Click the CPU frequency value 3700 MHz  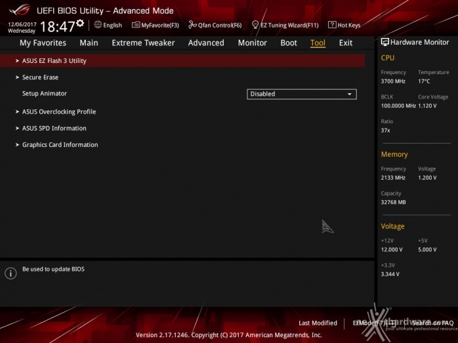pyautogui.click(x=393, y=81)
